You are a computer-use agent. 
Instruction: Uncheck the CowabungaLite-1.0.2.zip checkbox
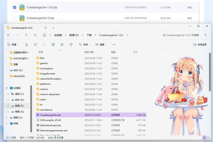(14, 7)
